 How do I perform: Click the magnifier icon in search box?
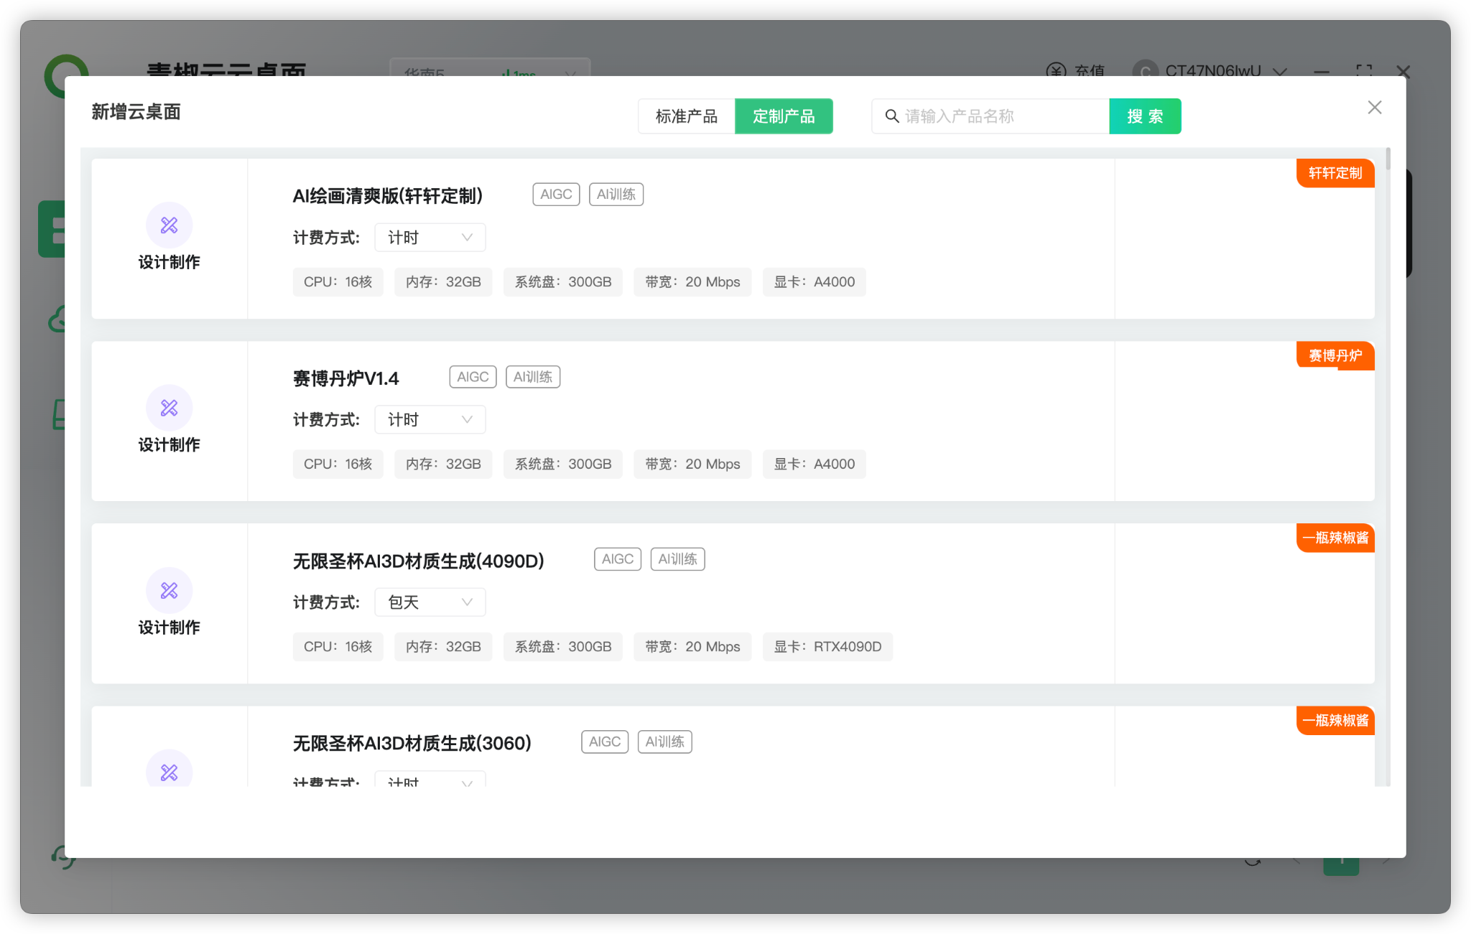891,116
